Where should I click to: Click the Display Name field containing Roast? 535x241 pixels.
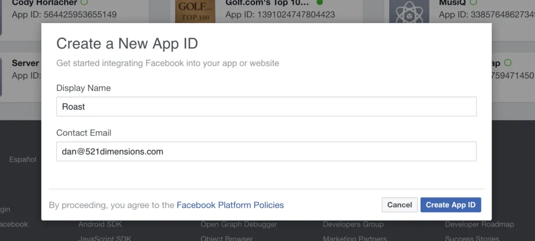266,106
